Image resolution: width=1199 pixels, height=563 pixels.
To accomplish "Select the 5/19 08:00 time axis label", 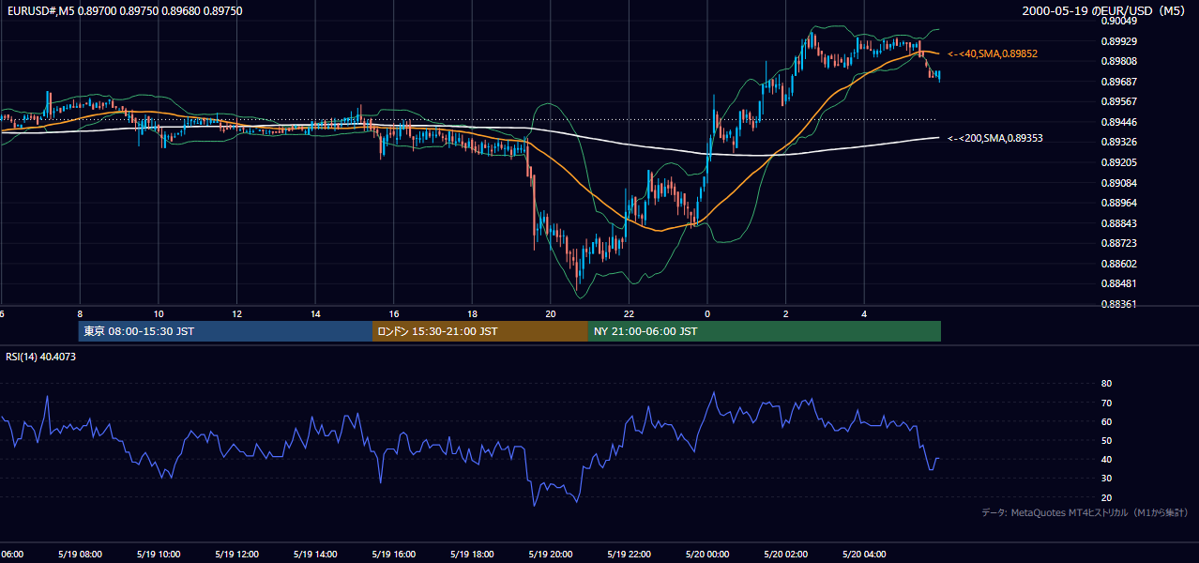I will (80, 555).
